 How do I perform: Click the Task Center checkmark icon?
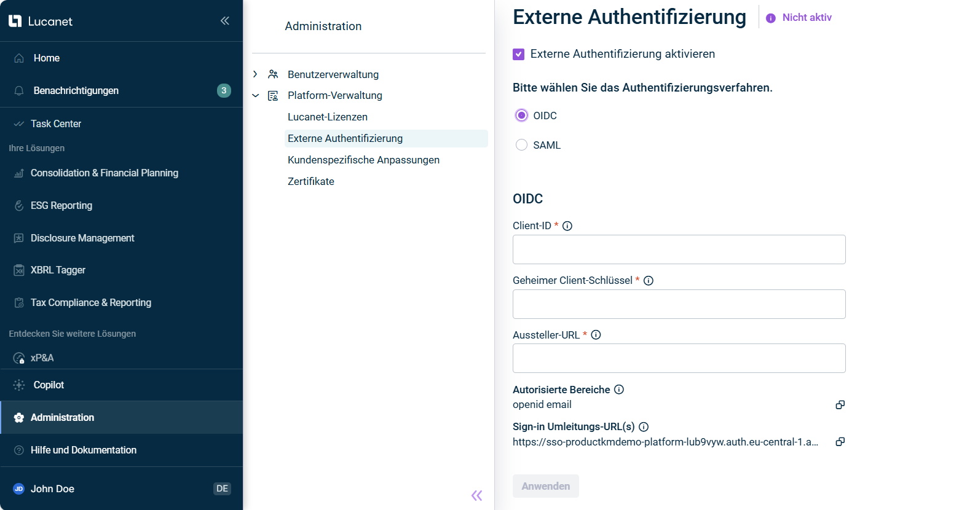(19, 124)
